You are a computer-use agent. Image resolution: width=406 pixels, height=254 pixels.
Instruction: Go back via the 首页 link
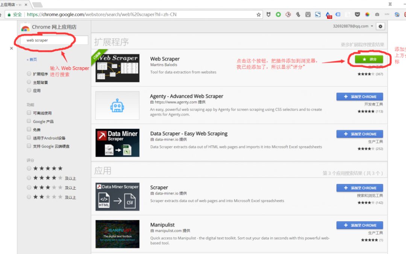[x=32, y=59]
